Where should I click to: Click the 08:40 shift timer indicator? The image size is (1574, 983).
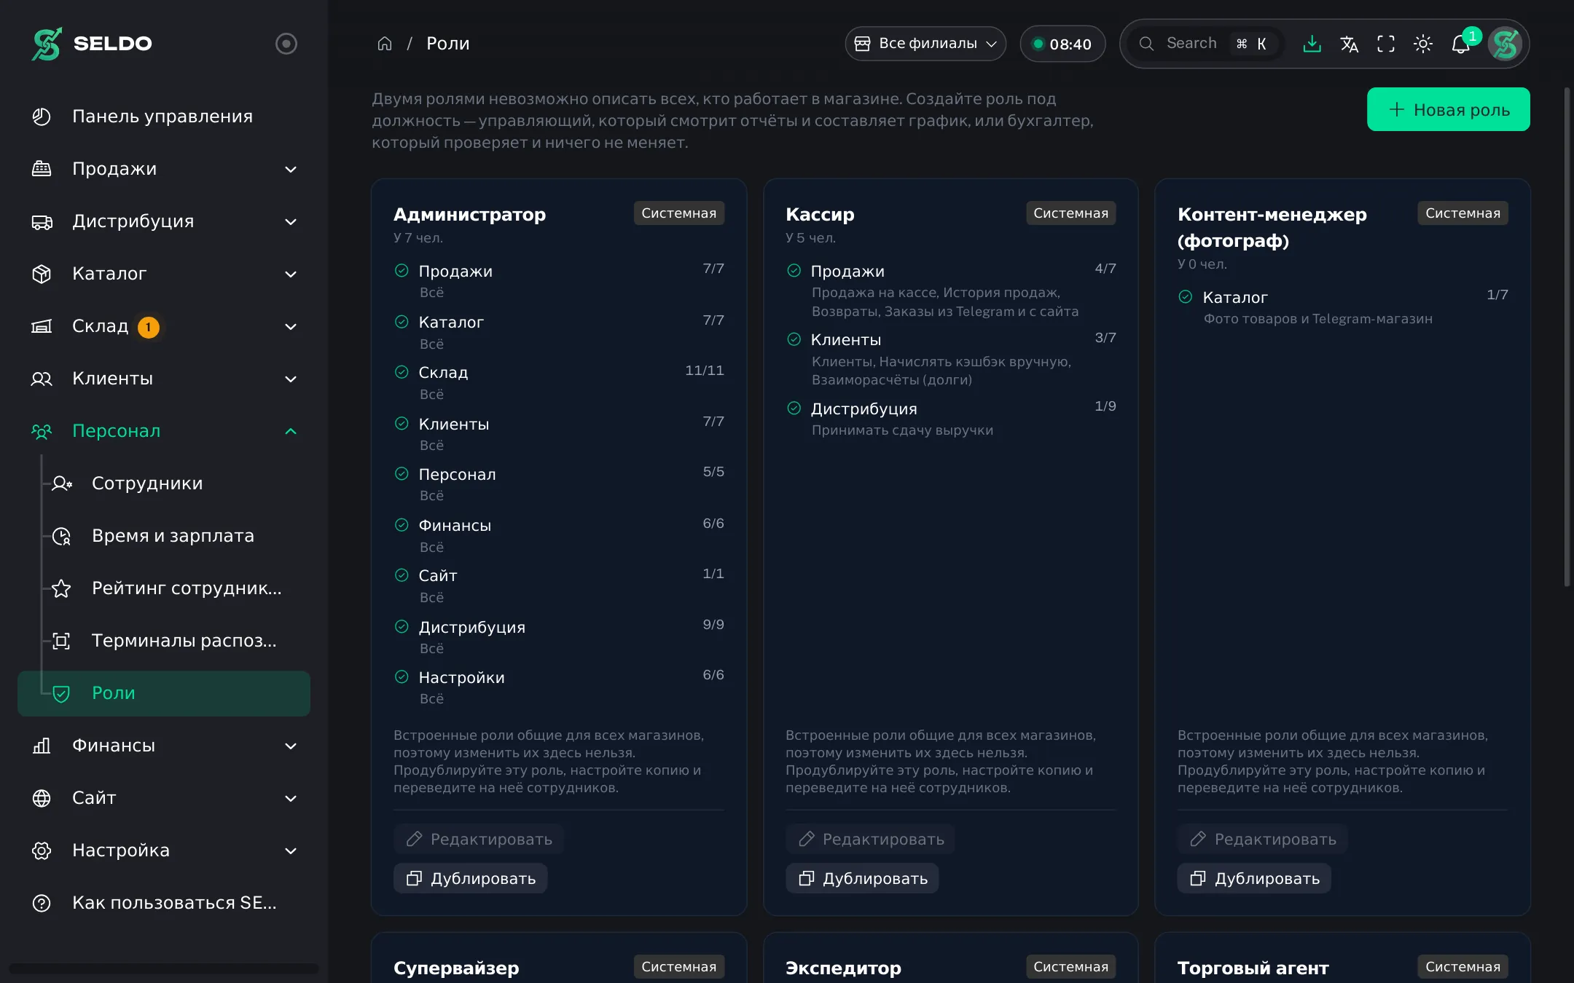[x=1062, y=44]
